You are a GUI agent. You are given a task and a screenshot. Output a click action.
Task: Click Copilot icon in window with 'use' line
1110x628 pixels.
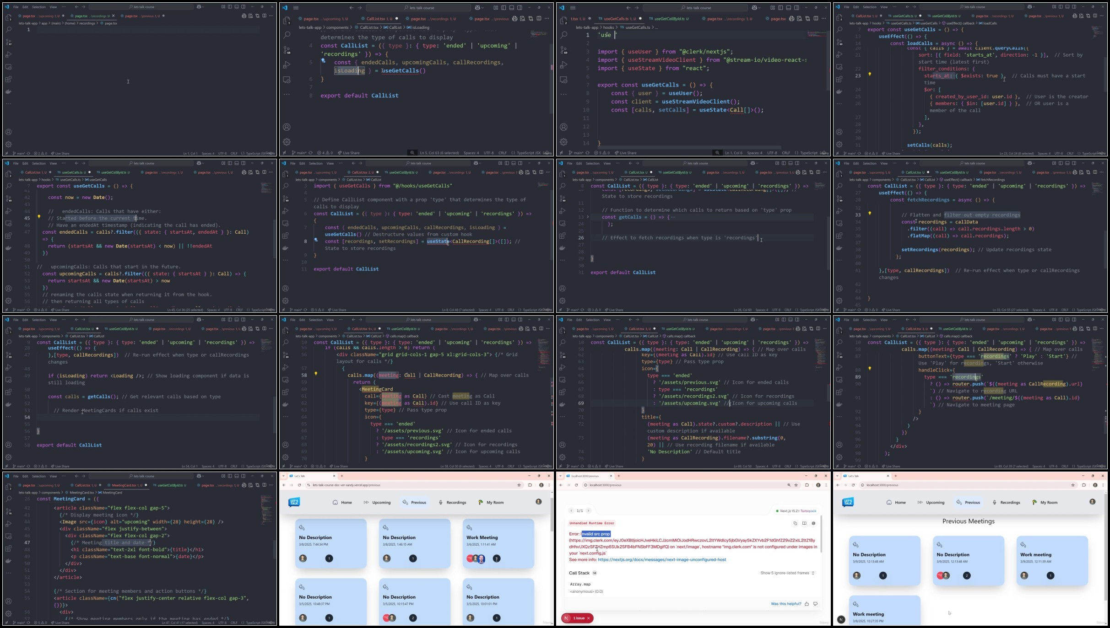point(753,8)
